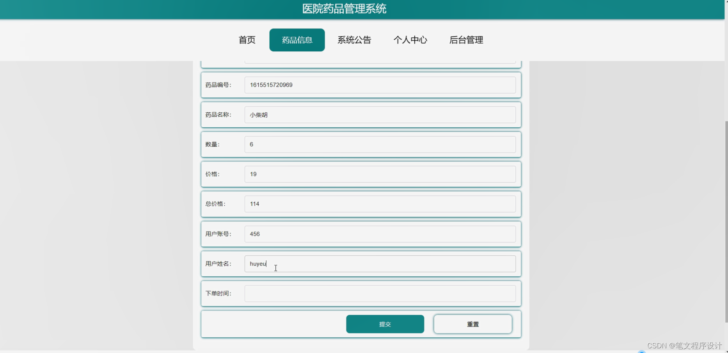Click the blue circle icon bottom right
Screen dimensions: 728x353
641,351
